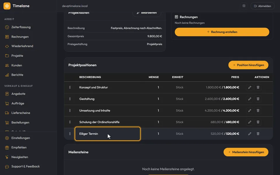Image resolution: width=280 pixels, height=175 pixels.
Task: Click the drag handle of Gestaltung row
Action: pyautogui.click(x=70, y=99)
